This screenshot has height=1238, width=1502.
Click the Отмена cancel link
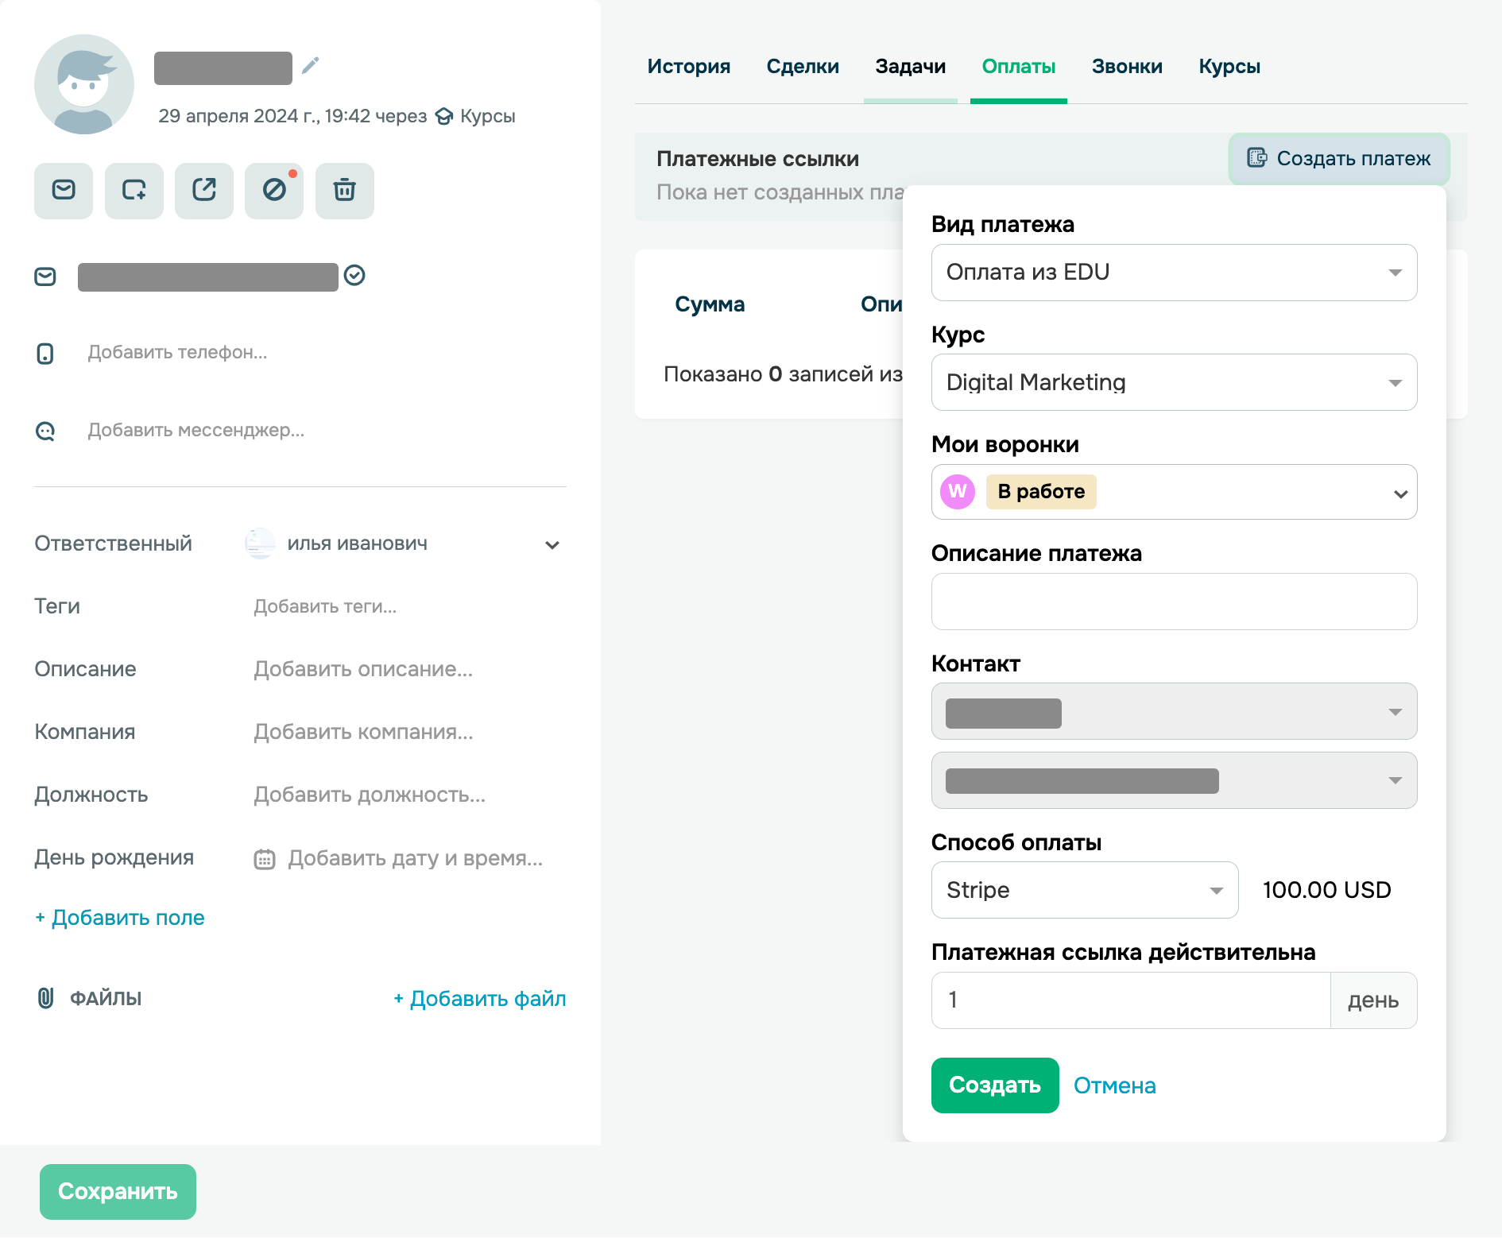tap(1114, 1085)
